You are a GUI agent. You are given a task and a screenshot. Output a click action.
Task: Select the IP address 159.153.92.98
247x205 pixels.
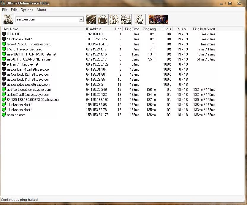click(x=96, y=104)
